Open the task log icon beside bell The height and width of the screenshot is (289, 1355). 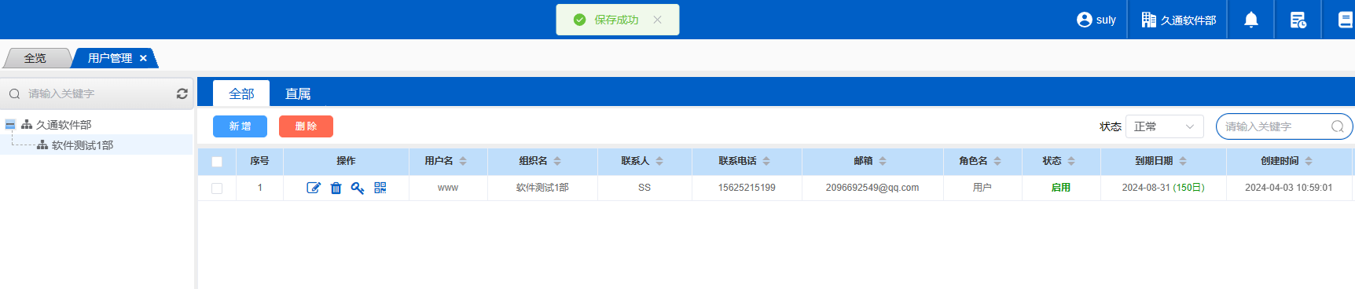(1298, 20)
